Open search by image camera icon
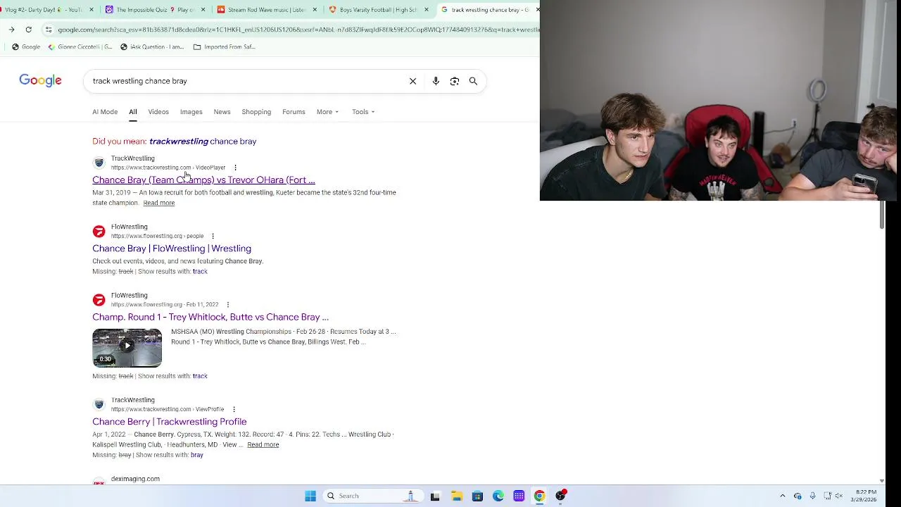This screenshot has height=507, width=901. point(455,81)
